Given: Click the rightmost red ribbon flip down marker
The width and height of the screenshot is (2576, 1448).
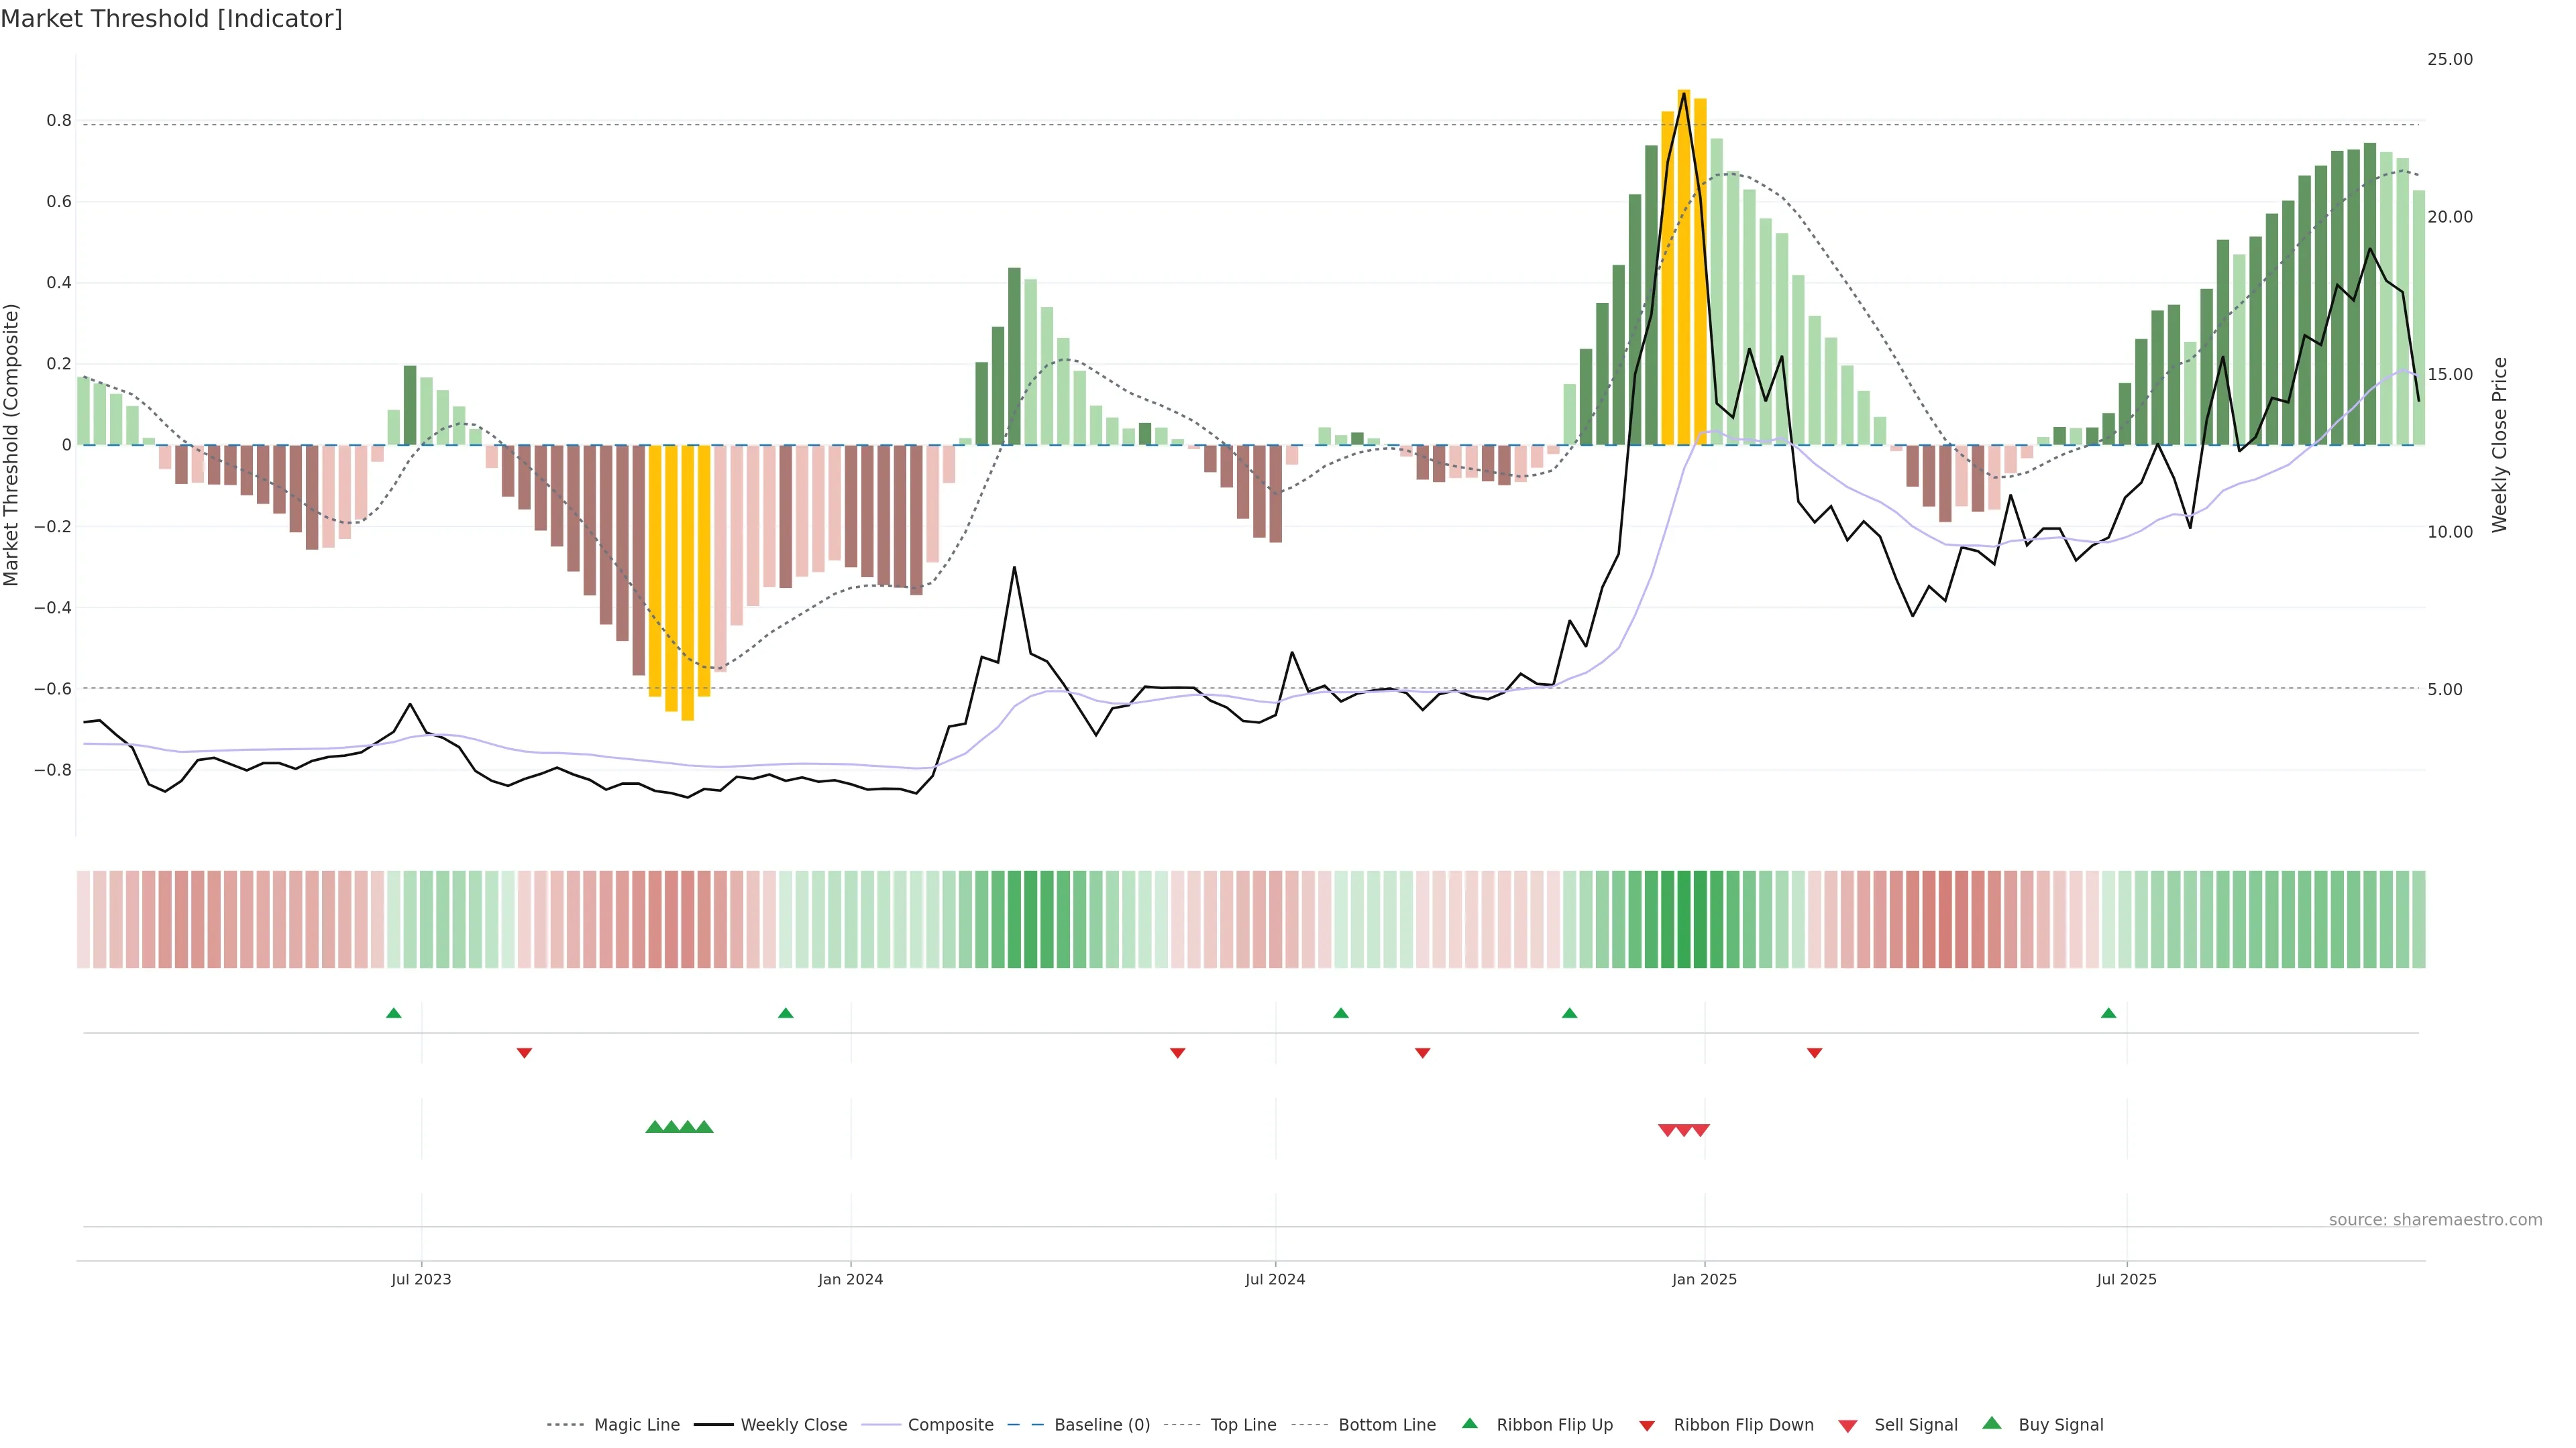Looking at the screenshot, I should coord(1814,1052).
